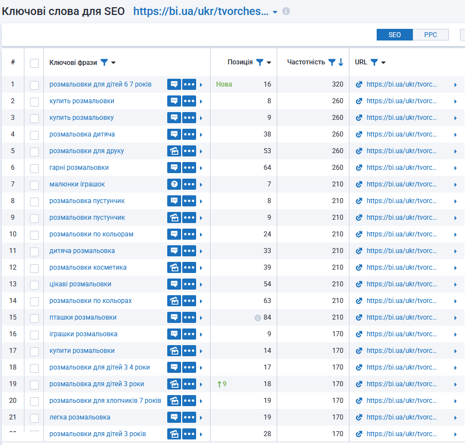Click filter icon in Частотність header
The width and height of the screenshot is (465, 445).
(332, 62)
